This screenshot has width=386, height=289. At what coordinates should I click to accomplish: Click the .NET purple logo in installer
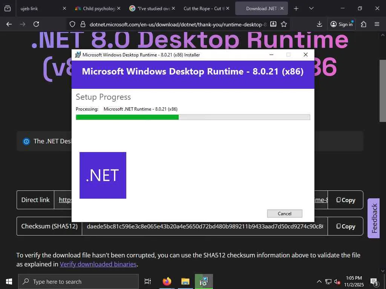click(x=103, y=175)
